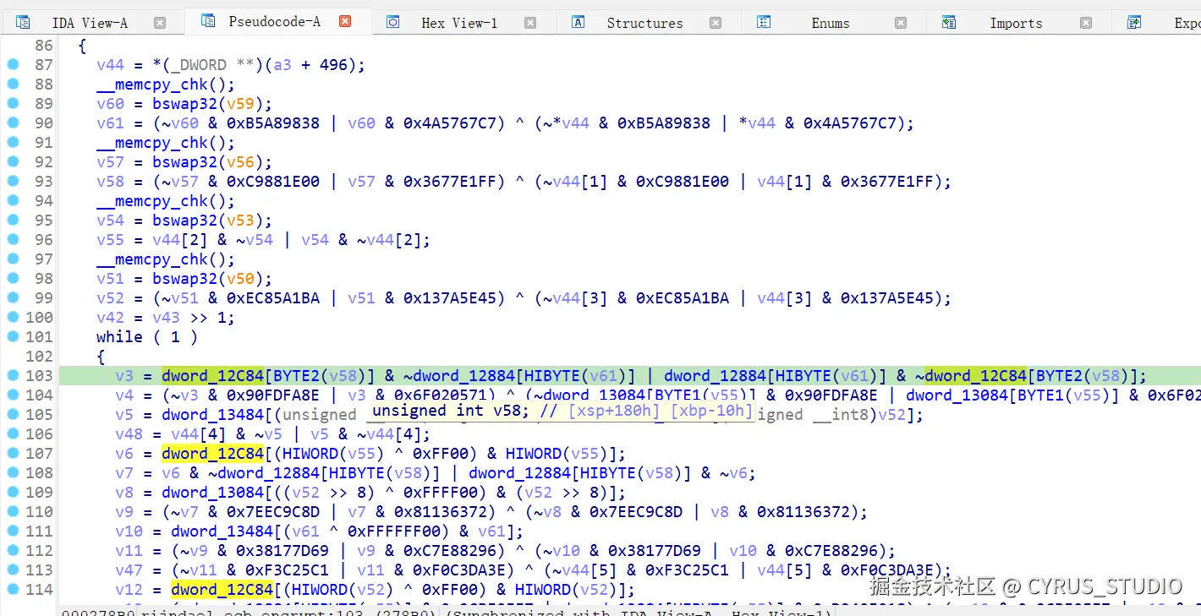Click the Imports tab icon
Screen dimensions: 1201x616
(949, 23)
